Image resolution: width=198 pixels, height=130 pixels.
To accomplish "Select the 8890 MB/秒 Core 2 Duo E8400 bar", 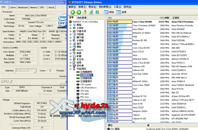I will pos(119,22).
